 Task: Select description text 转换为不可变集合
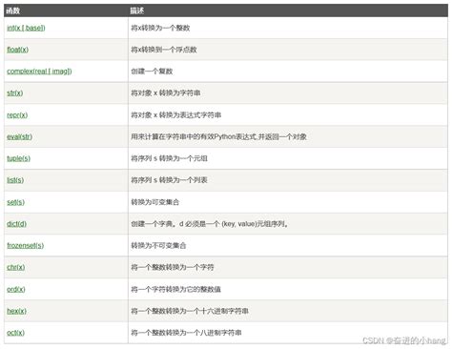point(158,245)
